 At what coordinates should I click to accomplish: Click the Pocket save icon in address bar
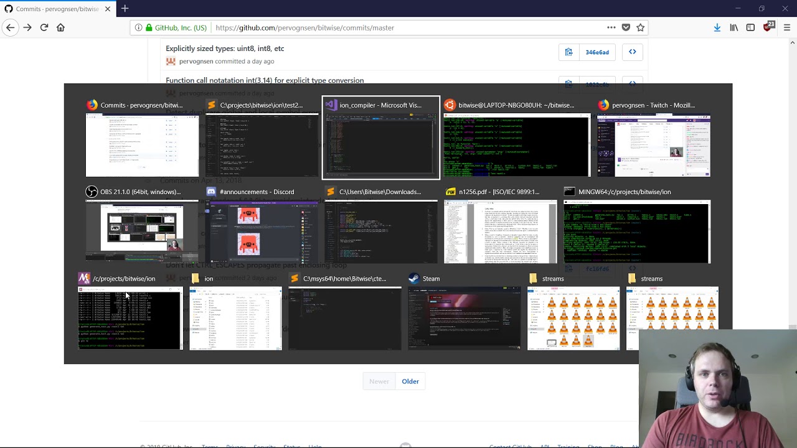click(x=626, y=27)
